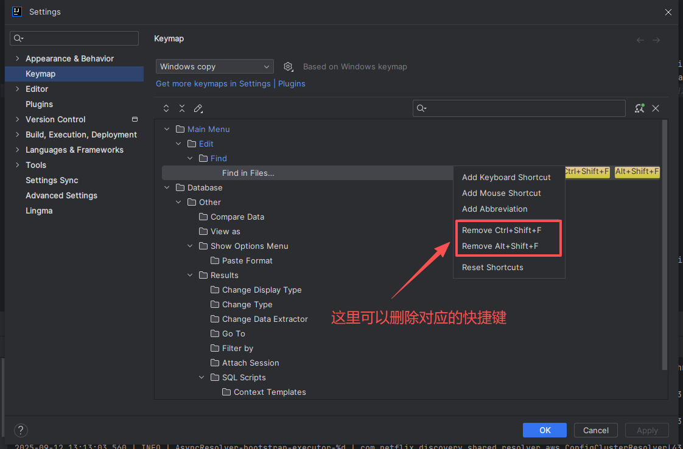Screen dimensions: 683x449
Task: Open Lingma settings page in sidebar
Action: click(39, 211)
